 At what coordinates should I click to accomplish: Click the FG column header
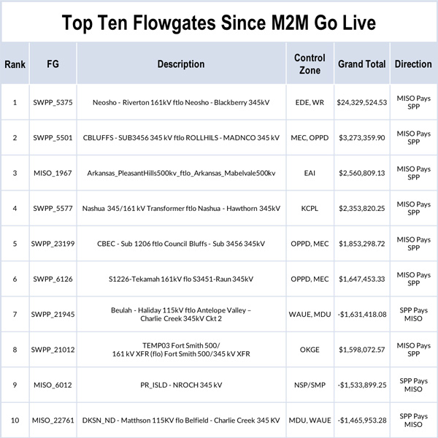pos(50,64)
